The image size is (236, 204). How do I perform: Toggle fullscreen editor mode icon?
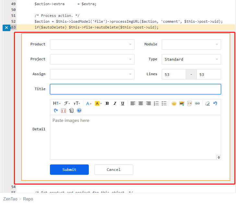pos(64,111)
